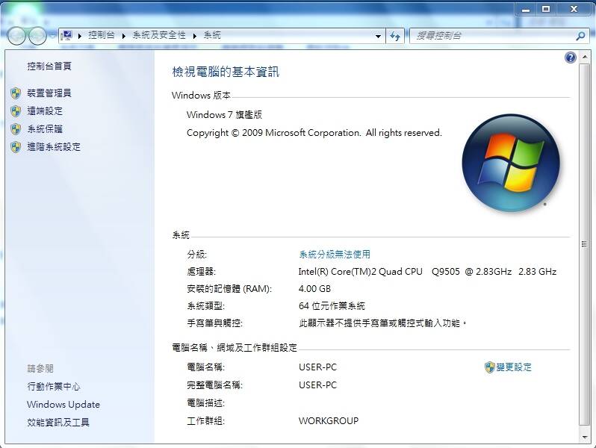This screenshot has height=448, width=596.
Task: Select 系統及安全性 in breadcrumb path
Action: pyautogui.click(x=159, y=35)
